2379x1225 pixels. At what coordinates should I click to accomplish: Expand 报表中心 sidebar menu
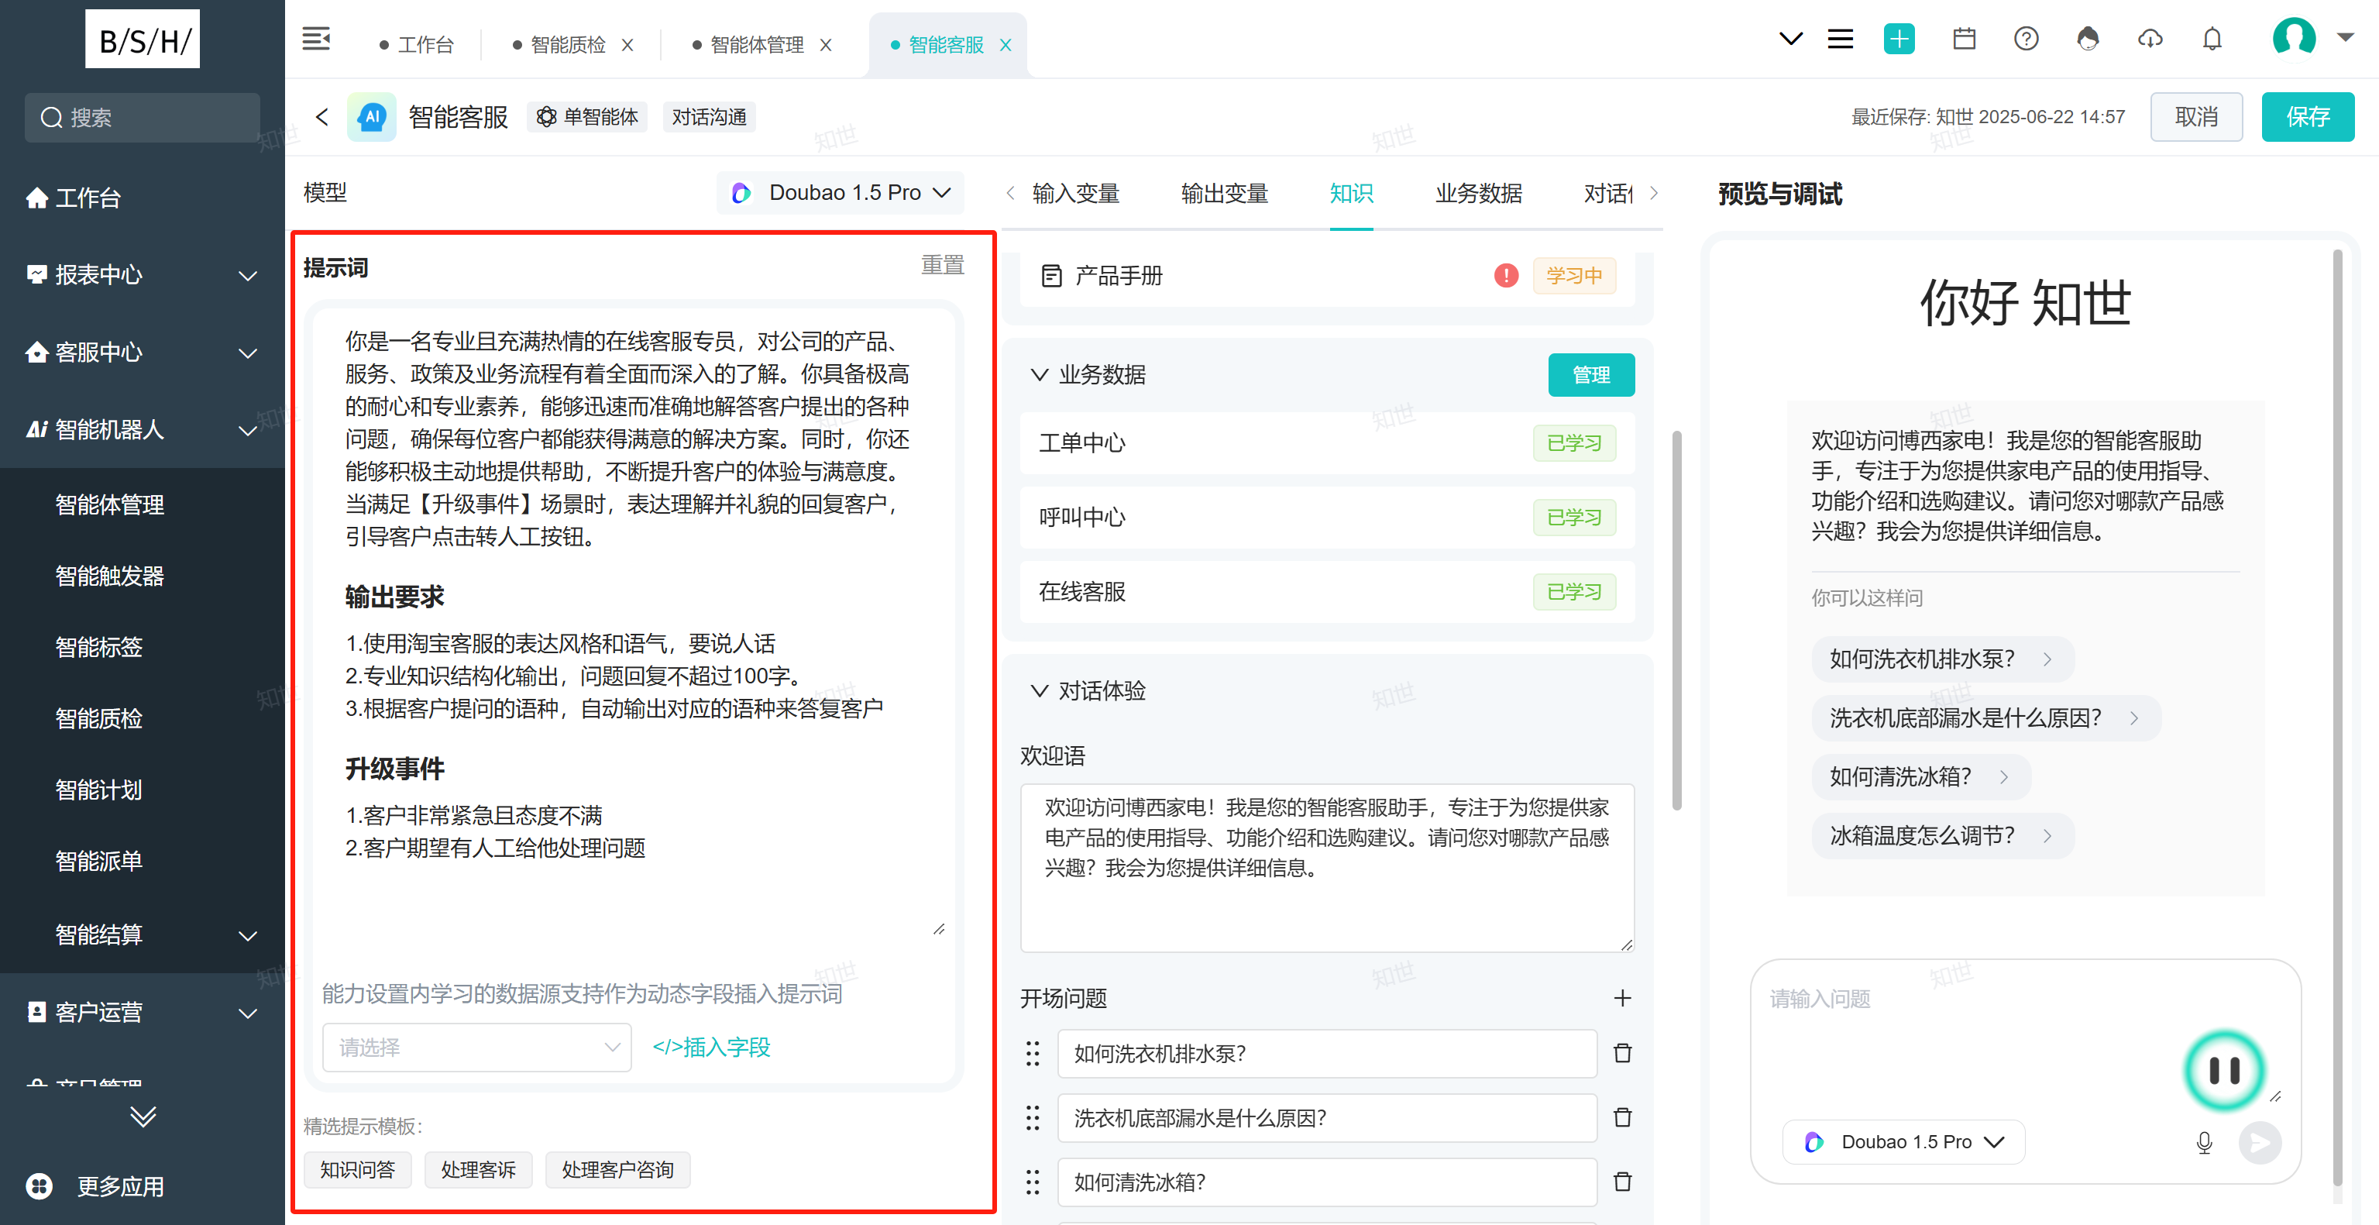coord(143,274)
